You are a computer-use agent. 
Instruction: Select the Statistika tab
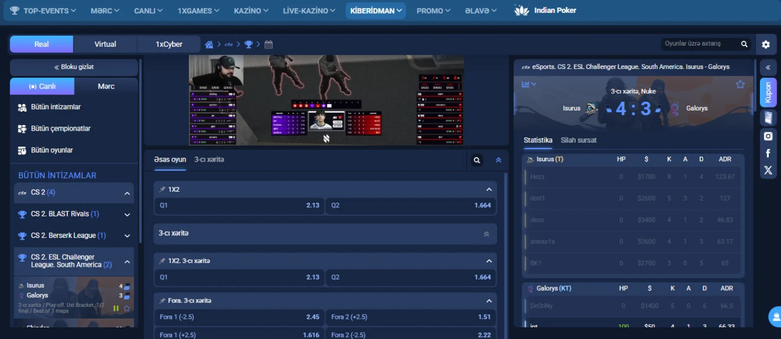pos(538,140)
